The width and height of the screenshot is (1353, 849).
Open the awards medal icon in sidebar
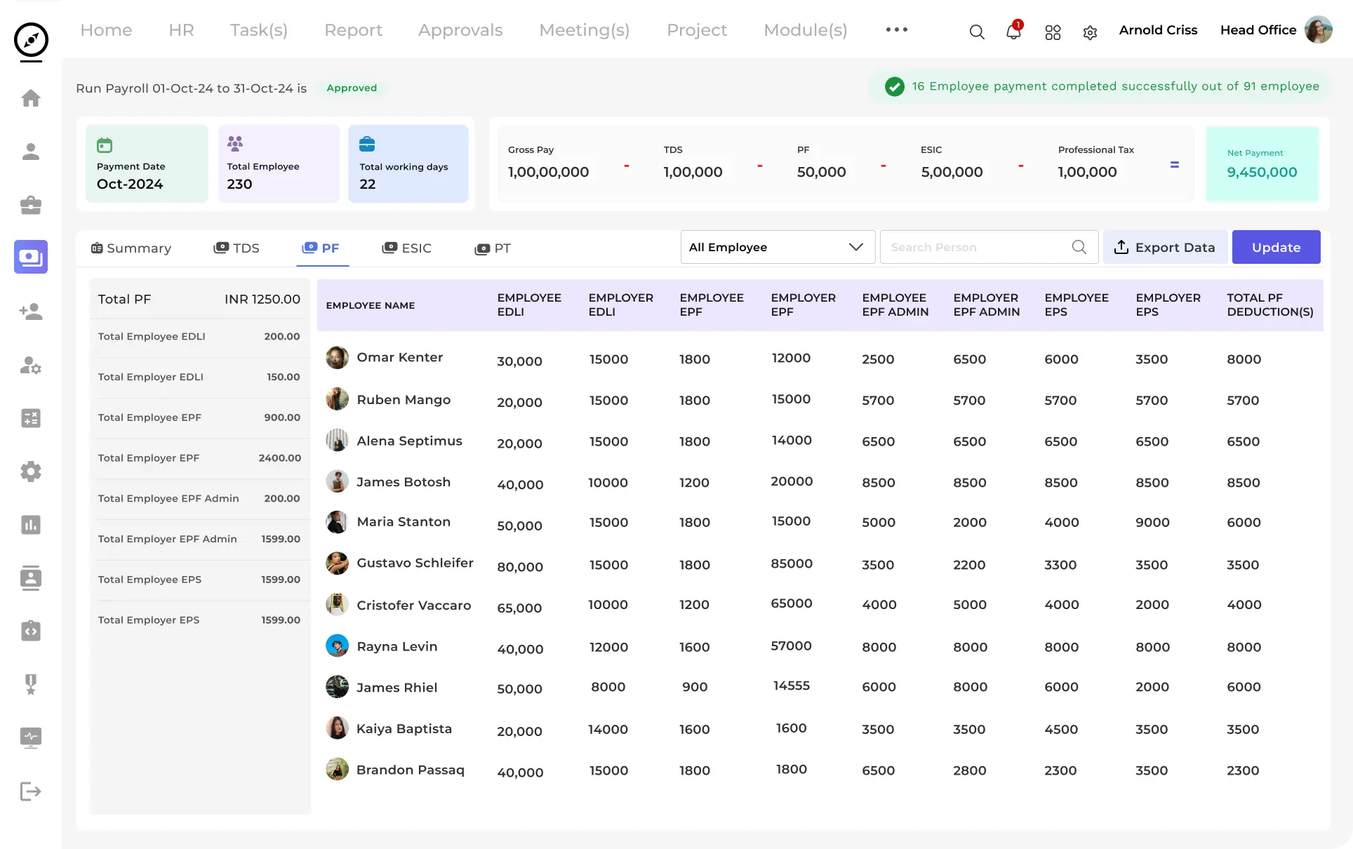tap(31, 684)
